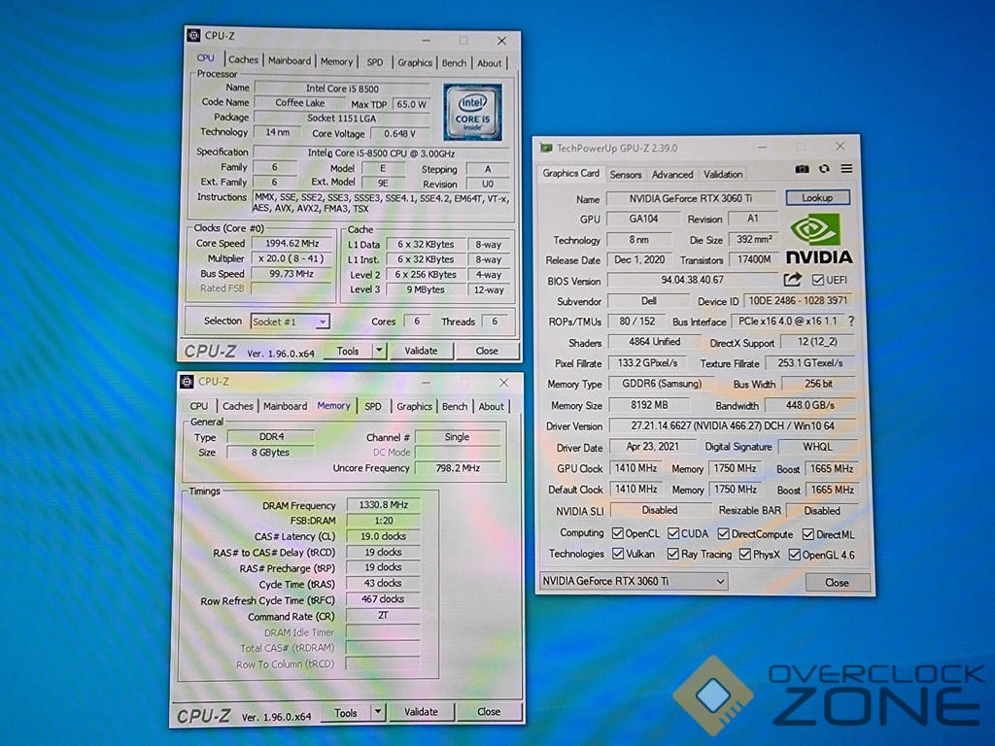Image resolution: width=995 pixels, height=746 pixels.
Task: Click the bottom CPU-Z window title icon
Action: coord(188,381)
